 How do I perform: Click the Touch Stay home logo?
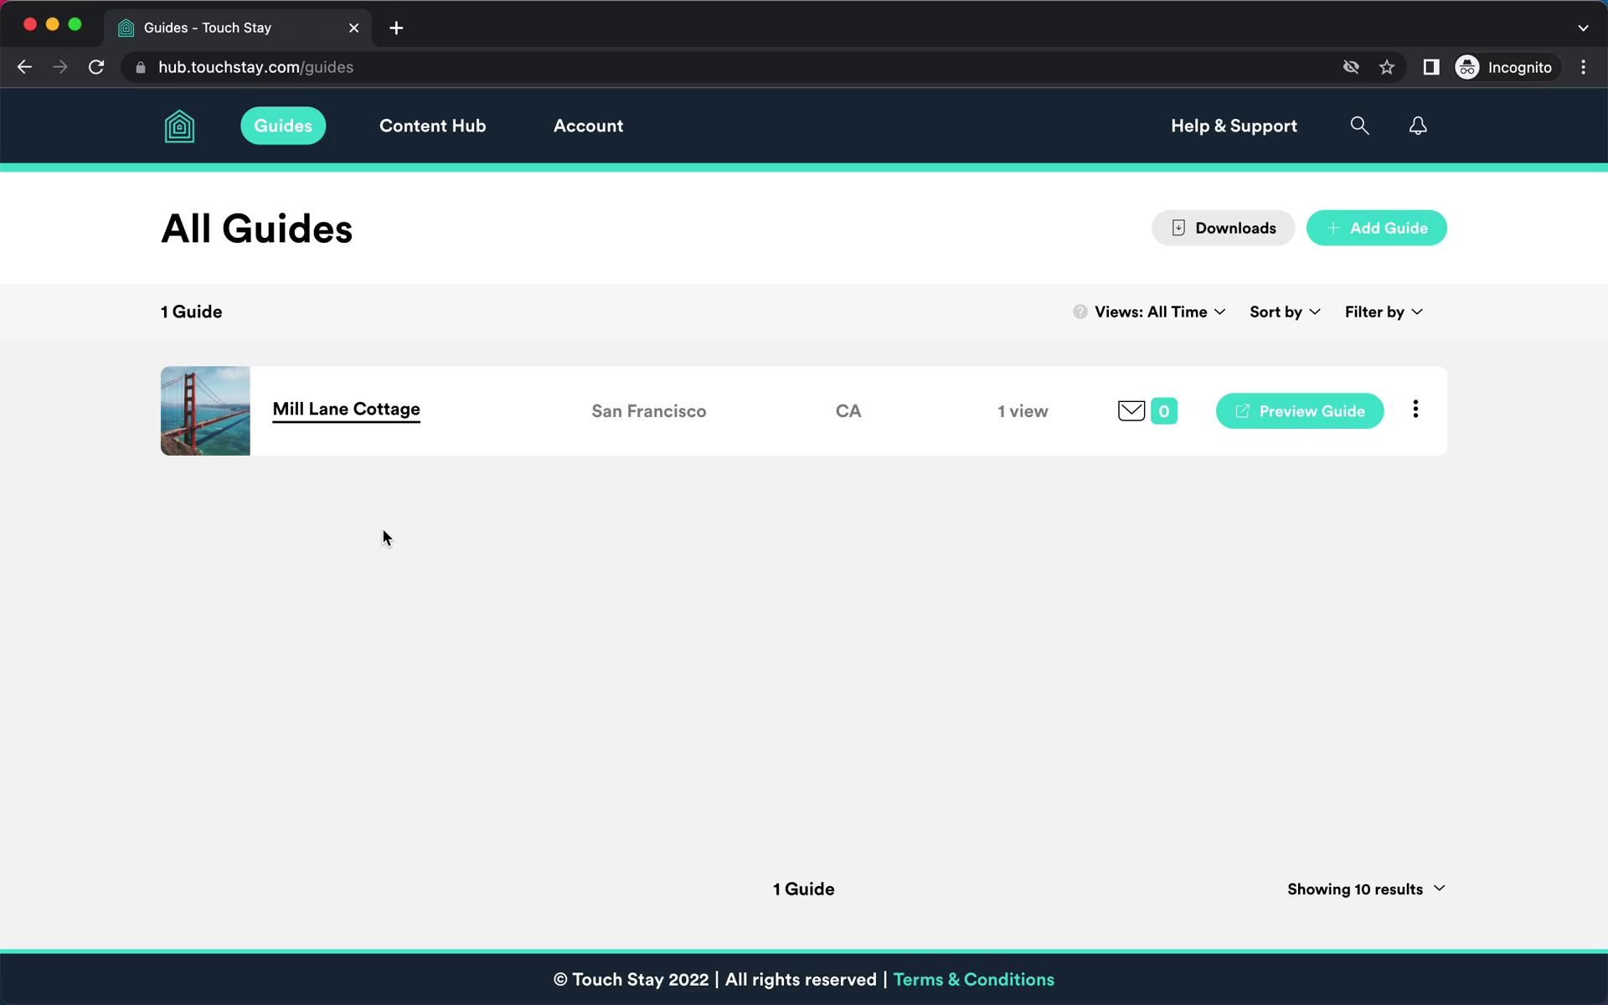[x=179, y=126]
